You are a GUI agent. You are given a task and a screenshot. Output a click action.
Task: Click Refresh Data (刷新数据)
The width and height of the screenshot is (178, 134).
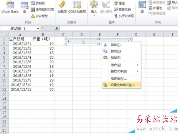coord(157,14)
